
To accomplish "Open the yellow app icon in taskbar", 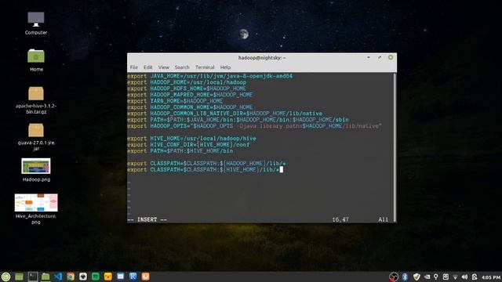I will pos(108,277).
